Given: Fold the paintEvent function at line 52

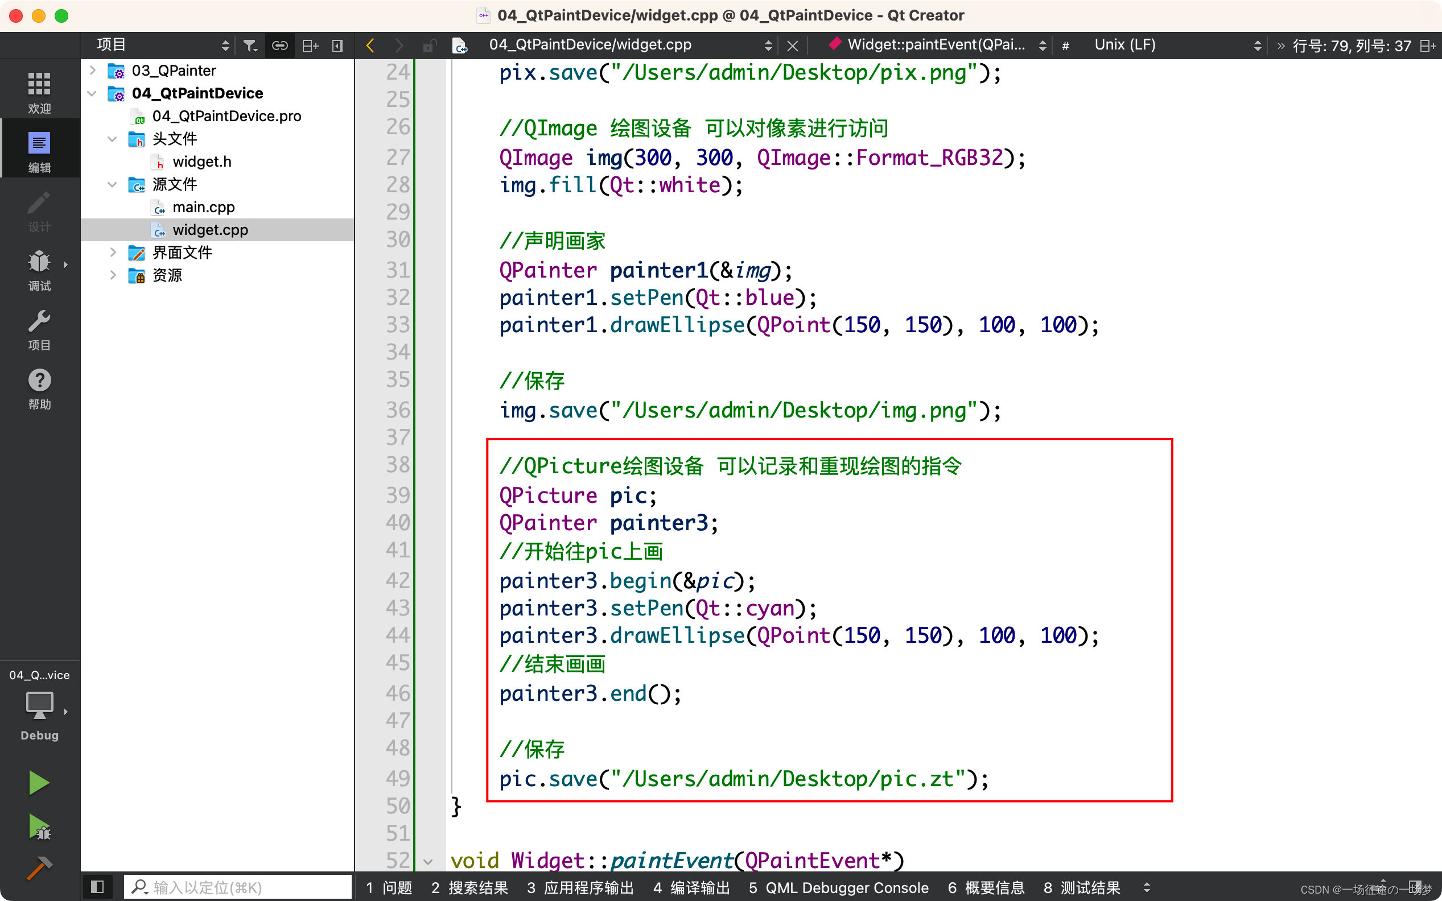Looking at the screenshot, I should tap(428, 862).
